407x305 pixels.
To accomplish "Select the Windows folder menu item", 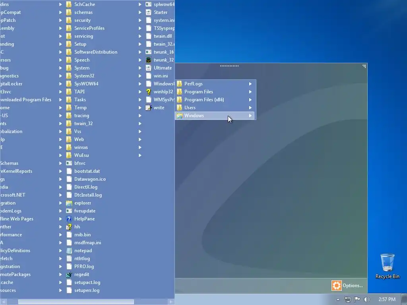I will coord(215,116).
